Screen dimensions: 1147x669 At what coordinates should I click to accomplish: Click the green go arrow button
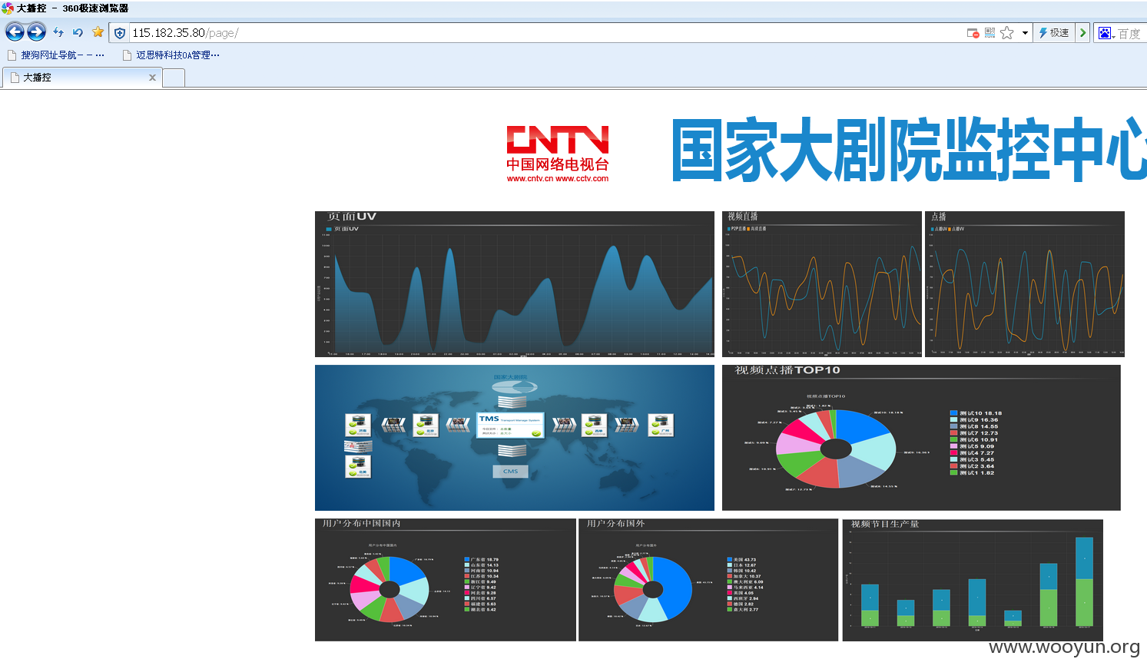(1082, 33)
